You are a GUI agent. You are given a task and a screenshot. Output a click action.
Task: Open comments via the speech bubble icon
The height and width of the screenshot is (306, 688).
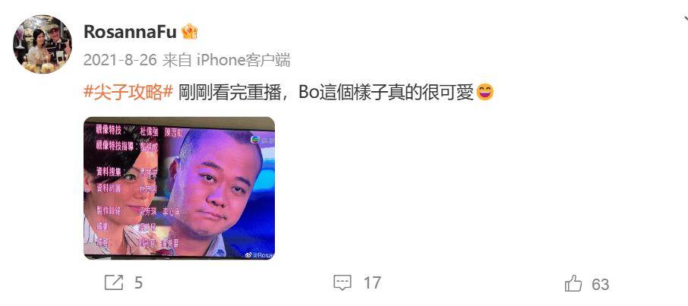point(342,282)
